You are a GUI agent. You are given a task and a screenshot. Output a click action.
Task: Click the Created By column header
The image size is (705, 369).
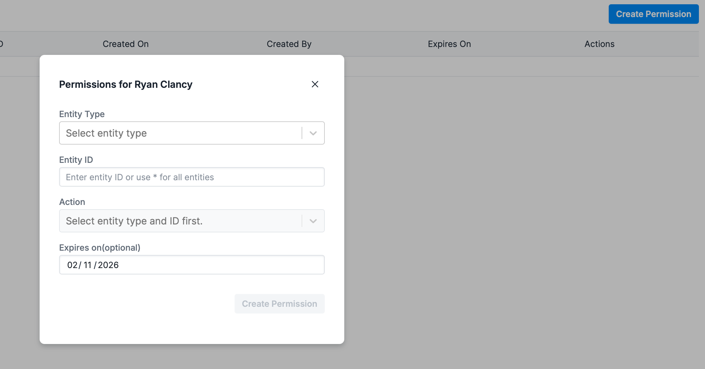pos(289,44)
